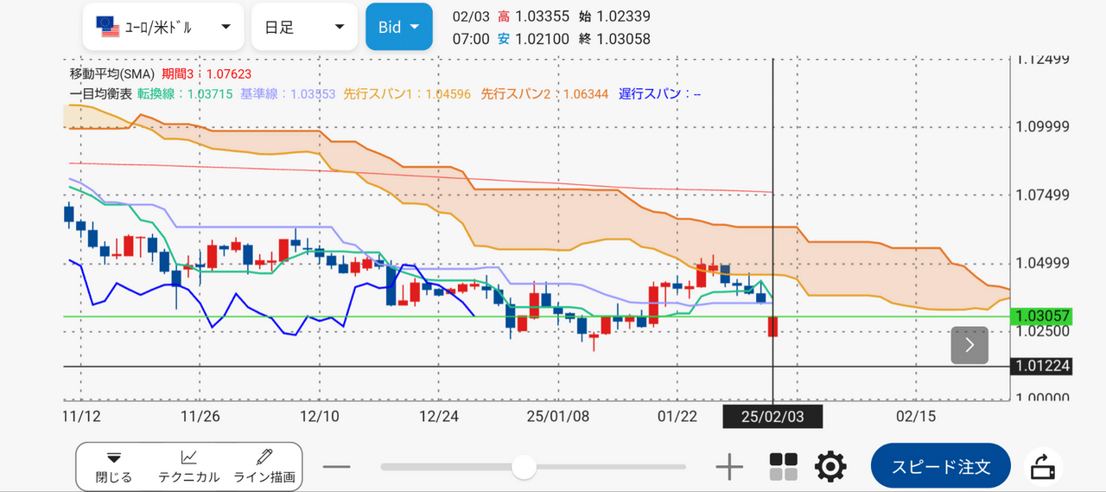The width and height of the screenshot is (1106, 492).
Task: Click the 先行スパン1 value 1.04596
Action: click(448, 93)
